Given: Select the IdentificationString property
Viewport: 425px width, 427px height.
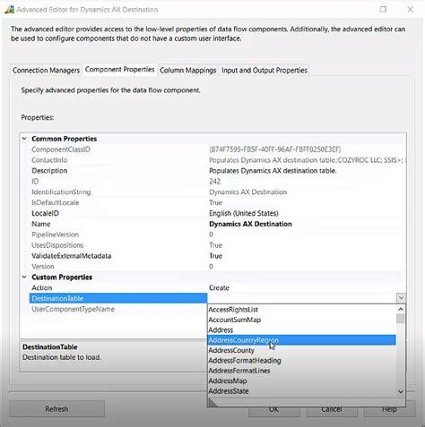Looking at the screenshot, I should [61, 192].
